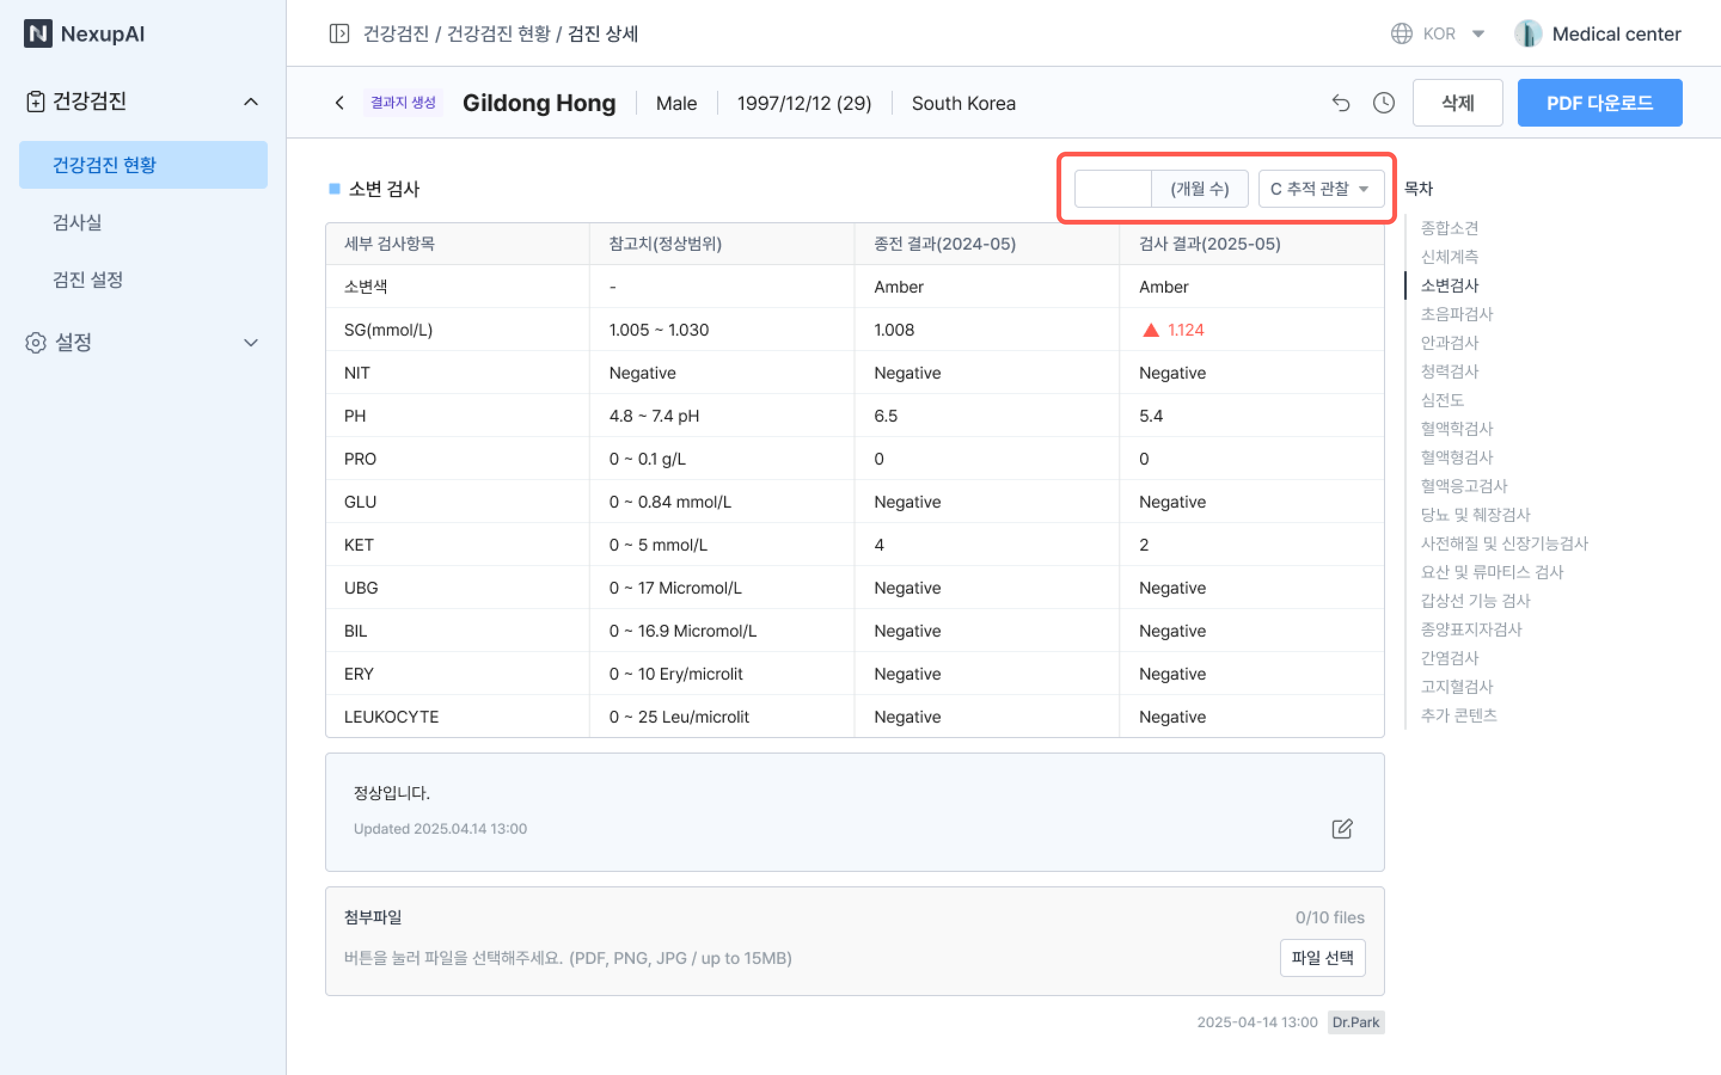Open the C 추적 관찰 dropdown
Viewport: 1721px width, 1075px height.
click(1320, 189)
